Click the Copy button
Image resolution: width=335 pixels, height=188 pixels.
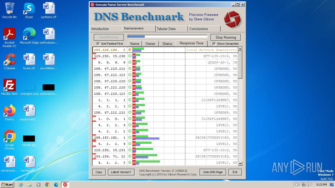coord(99,172)
